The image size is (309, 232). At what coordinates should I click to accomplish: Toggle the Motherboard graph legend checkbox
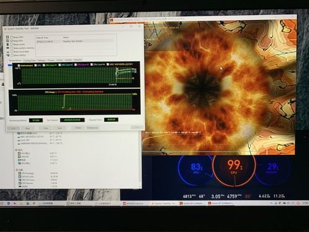click(19, 66)
